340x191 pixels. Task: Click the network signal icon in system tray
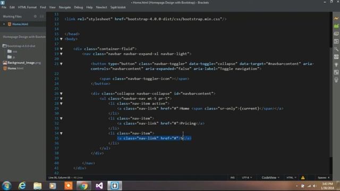coord(309,186)
